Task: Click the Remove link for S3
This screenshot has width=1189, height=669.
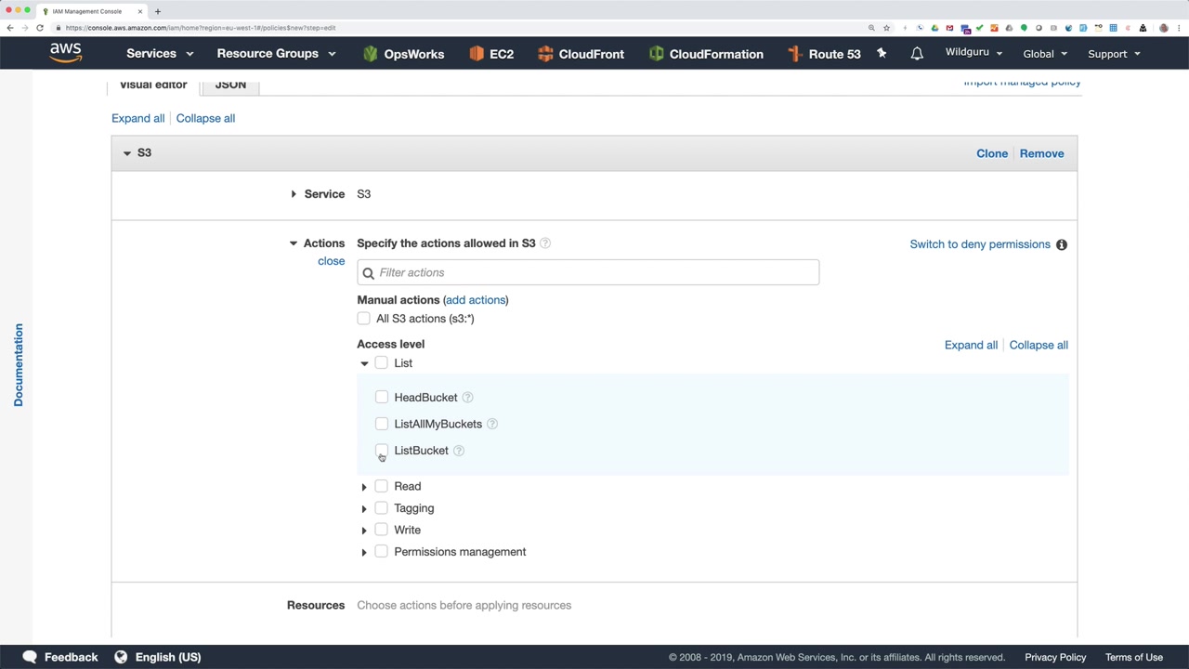Action: [x=1041, y=153]
